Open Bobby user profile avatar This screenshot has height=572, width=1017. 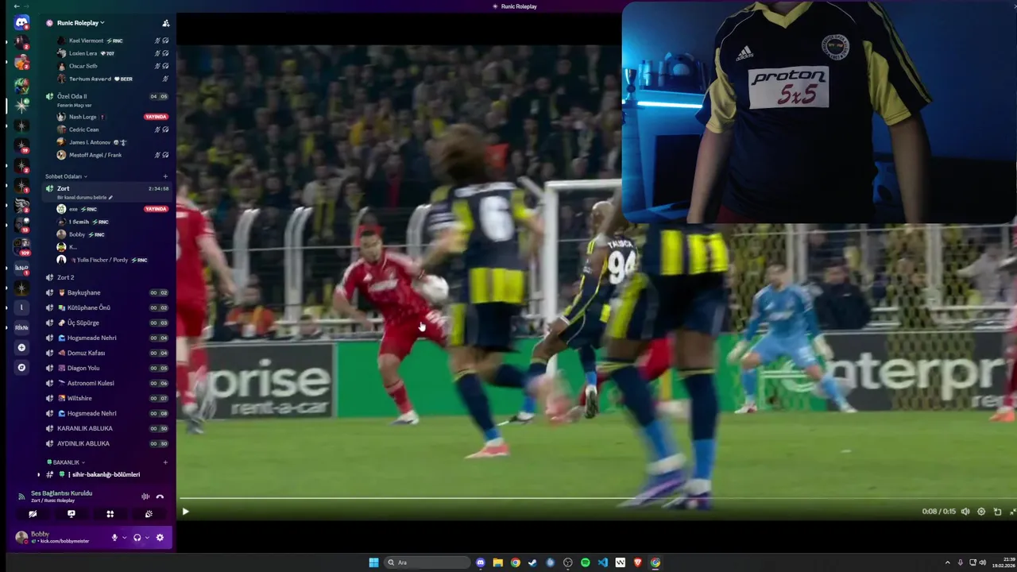(x=21, y=538)
